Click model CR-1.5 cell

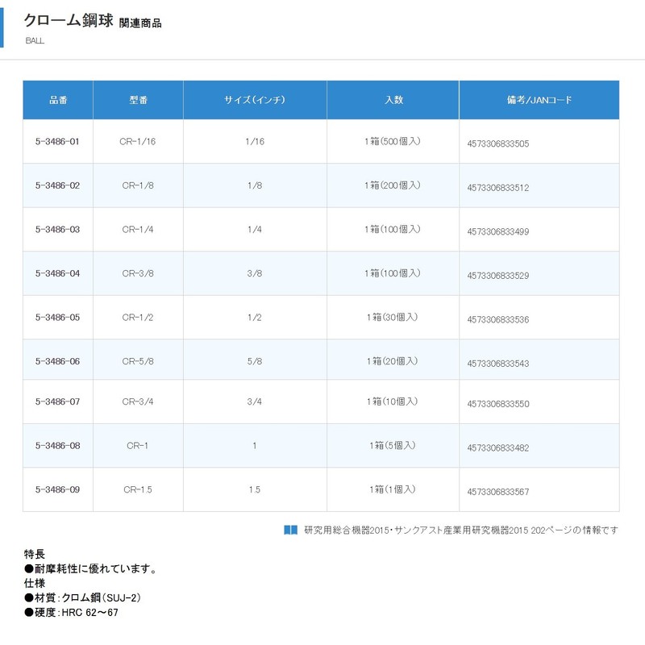pos(139,489)
